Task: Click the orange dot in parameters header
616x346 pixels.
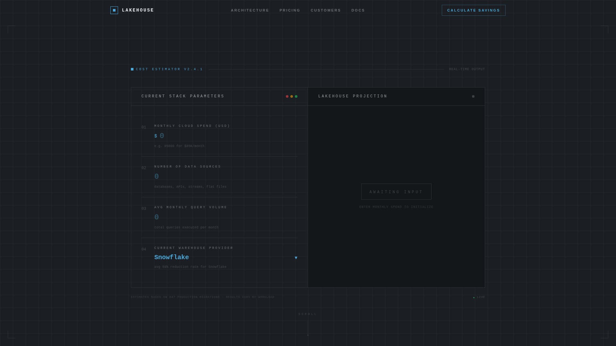Action: pyautogui.click(x=292, y=96)
